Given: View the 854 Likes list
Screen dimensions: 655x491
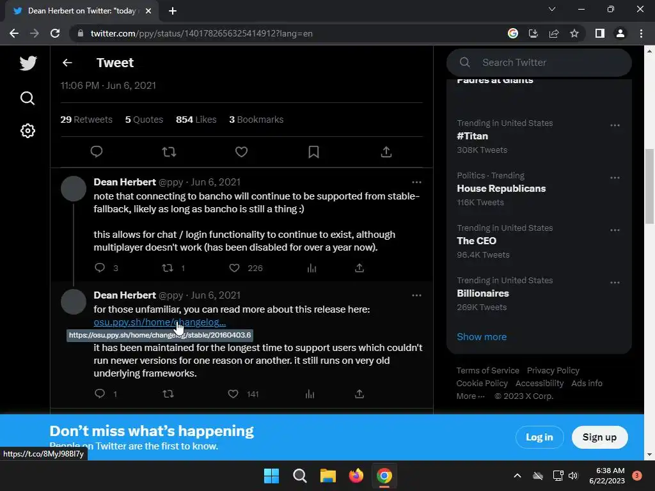Looking at the screenshot, I should 196,120.
